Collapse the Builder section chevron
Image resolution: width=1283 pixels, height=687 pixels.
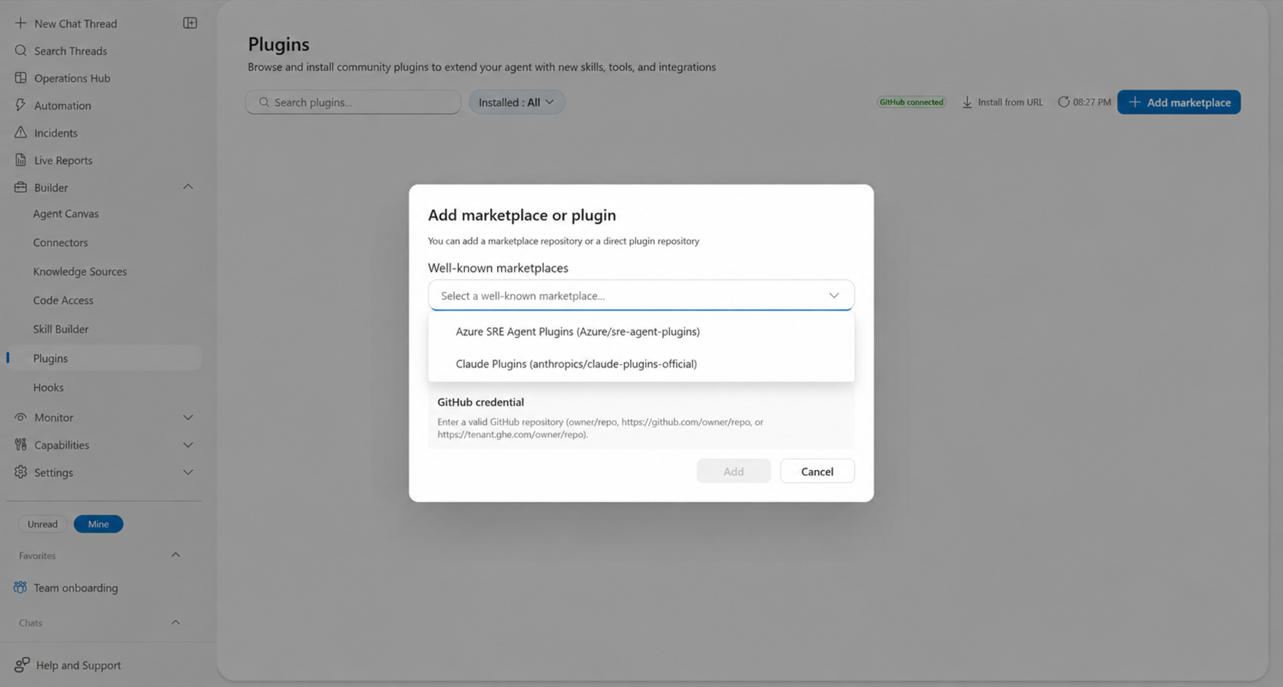point(188,187)
